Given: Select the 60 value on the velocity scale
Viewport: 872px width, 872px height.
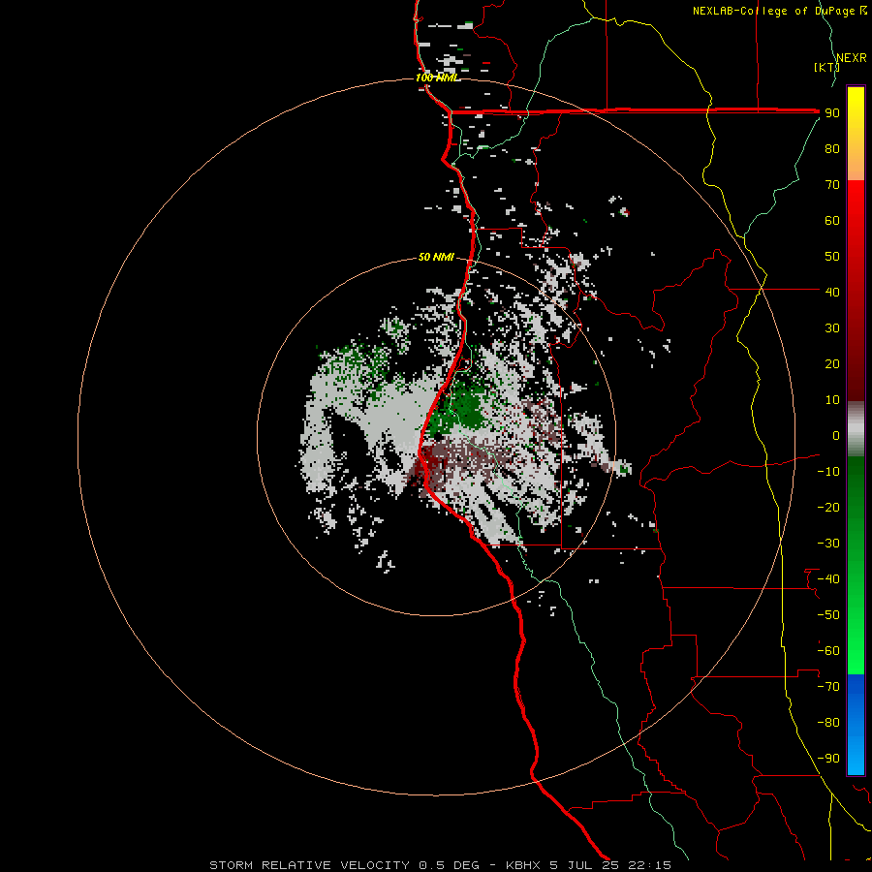Looking at the screenshot, I should (832, 221).
